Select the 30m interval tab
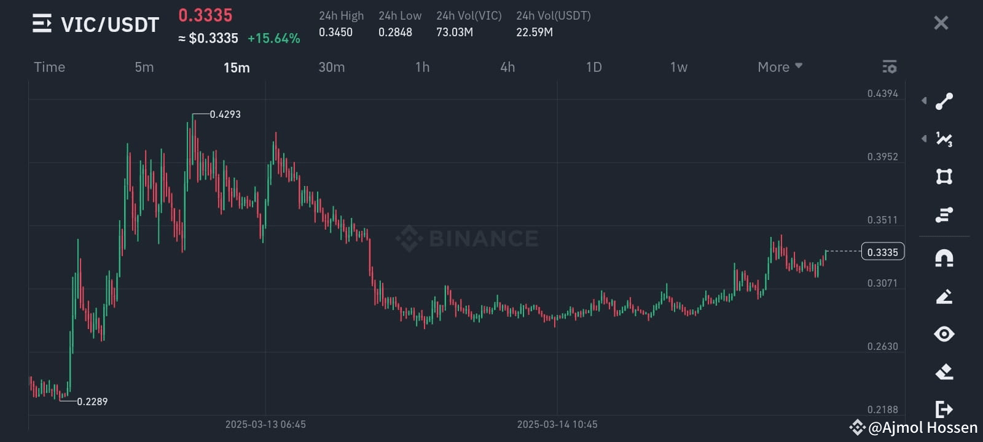The width and height of the screenshot is (983, 442). pyautogui.click(x=331, y=67)
